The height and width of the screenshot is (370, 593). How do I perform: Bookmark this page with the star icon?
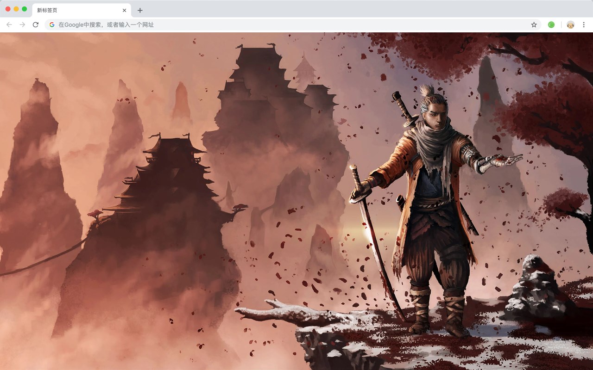[x=534, y=25]
